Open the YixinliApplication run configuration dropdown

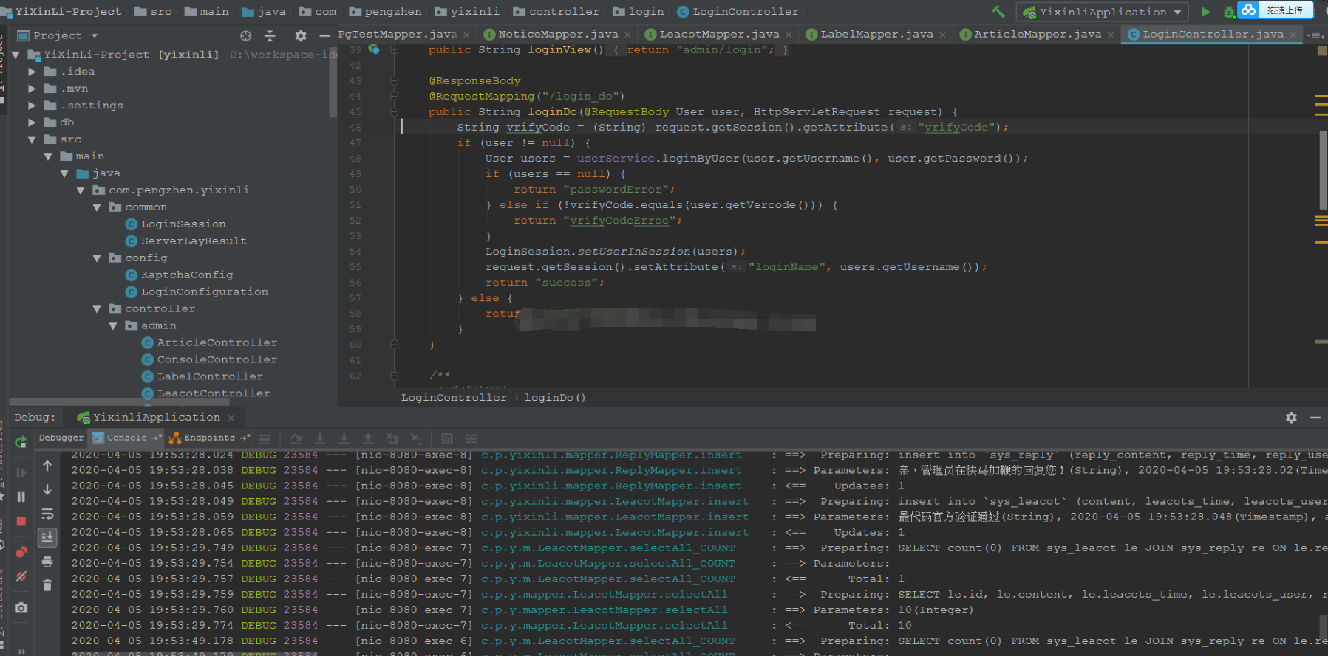click(x=1103, y=12)
